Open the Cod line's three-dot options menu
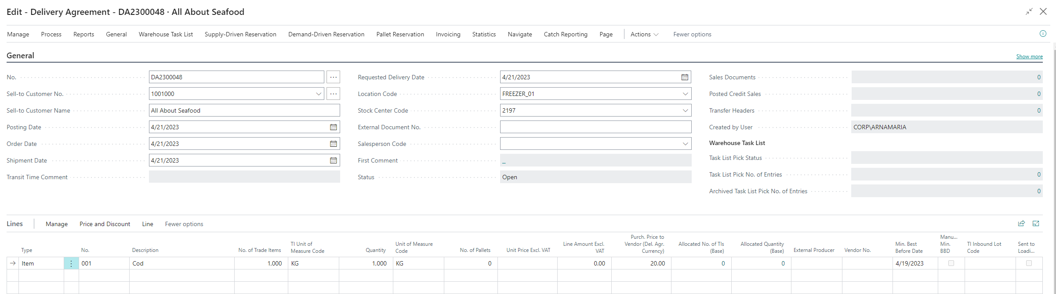Image resolution: width=1056 pixels, height=294 pixels. click(71, 263)
